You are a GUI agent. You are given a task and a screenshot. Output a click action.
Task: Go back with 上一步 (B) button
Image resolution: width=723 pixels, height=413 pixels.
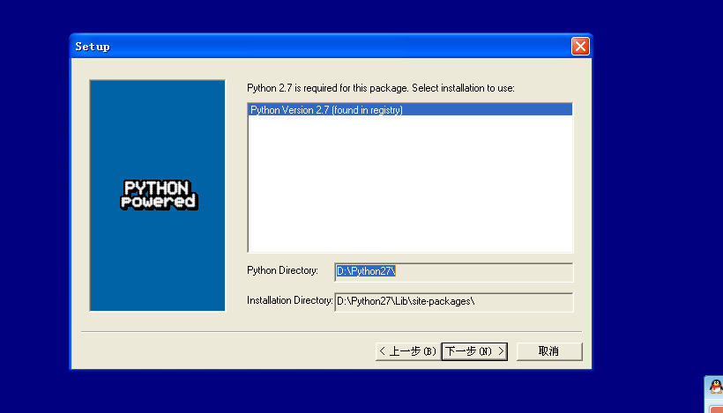click(x=408, y=351)
